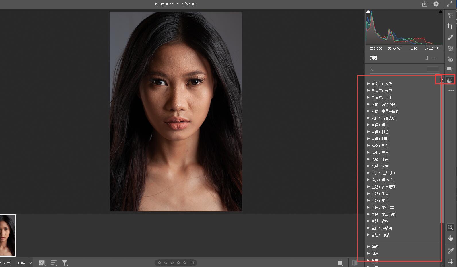Toggle shadow clipping warning in histogram
The image size is (457, 267).
(368, 12)
